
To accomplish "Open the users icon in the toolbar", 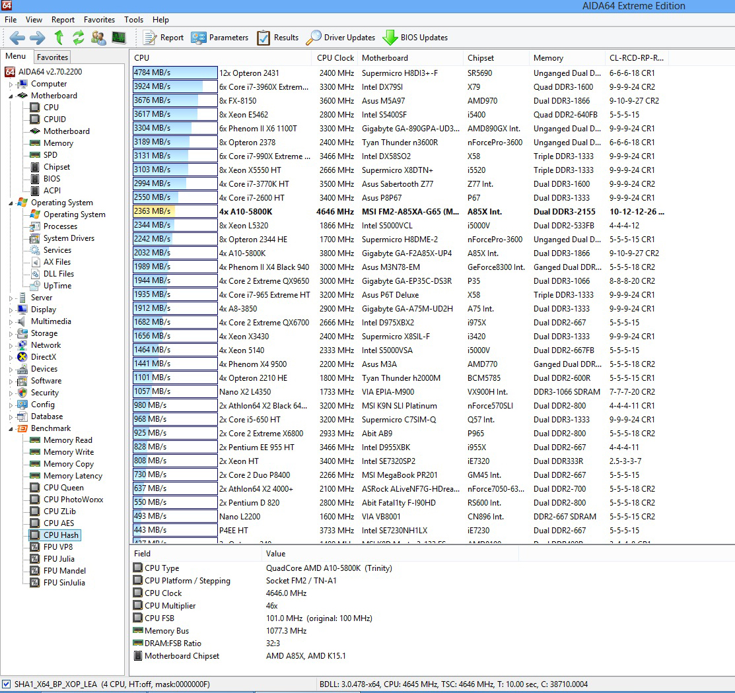I will pyautogui.click(x=98, y=38).
